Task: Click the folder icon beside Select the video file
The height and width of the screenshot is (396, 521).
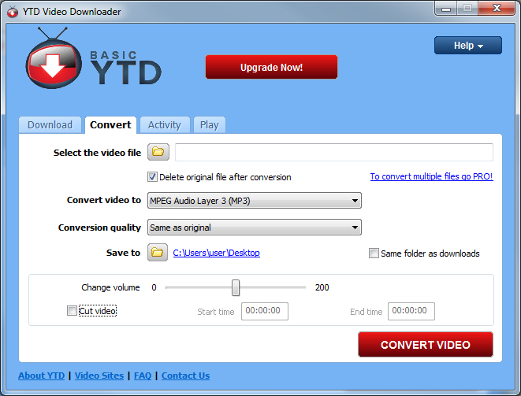Action: tap(158, 152)
